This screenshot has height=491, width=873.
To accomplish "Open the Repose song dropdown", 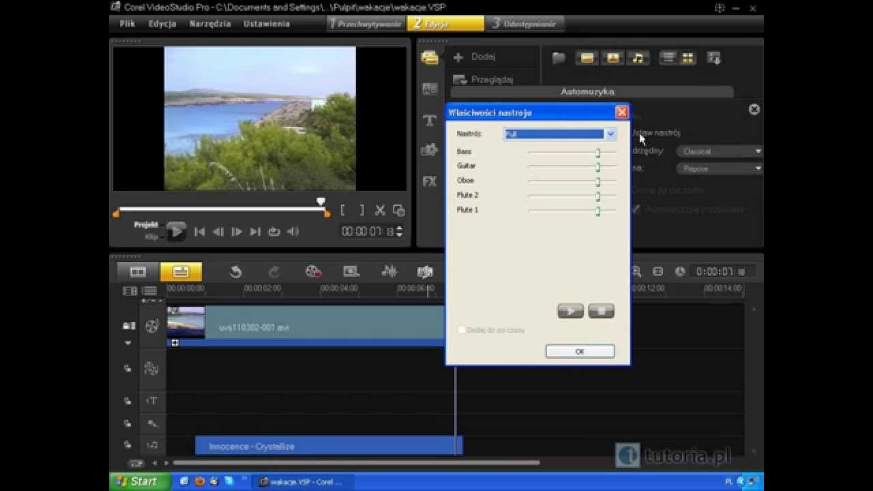I will tap(720, 168).
